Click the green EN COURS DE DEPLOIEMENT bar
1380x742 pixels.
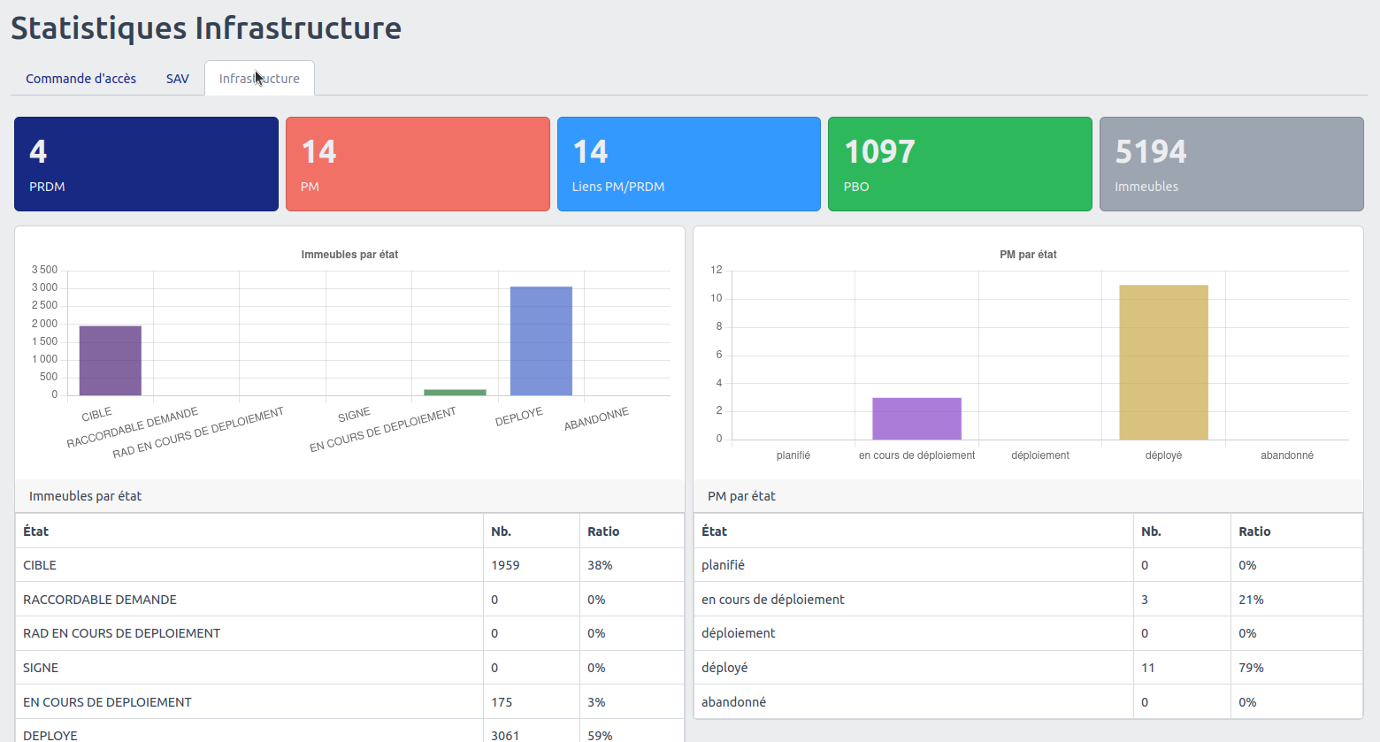(x=455, y=392)
